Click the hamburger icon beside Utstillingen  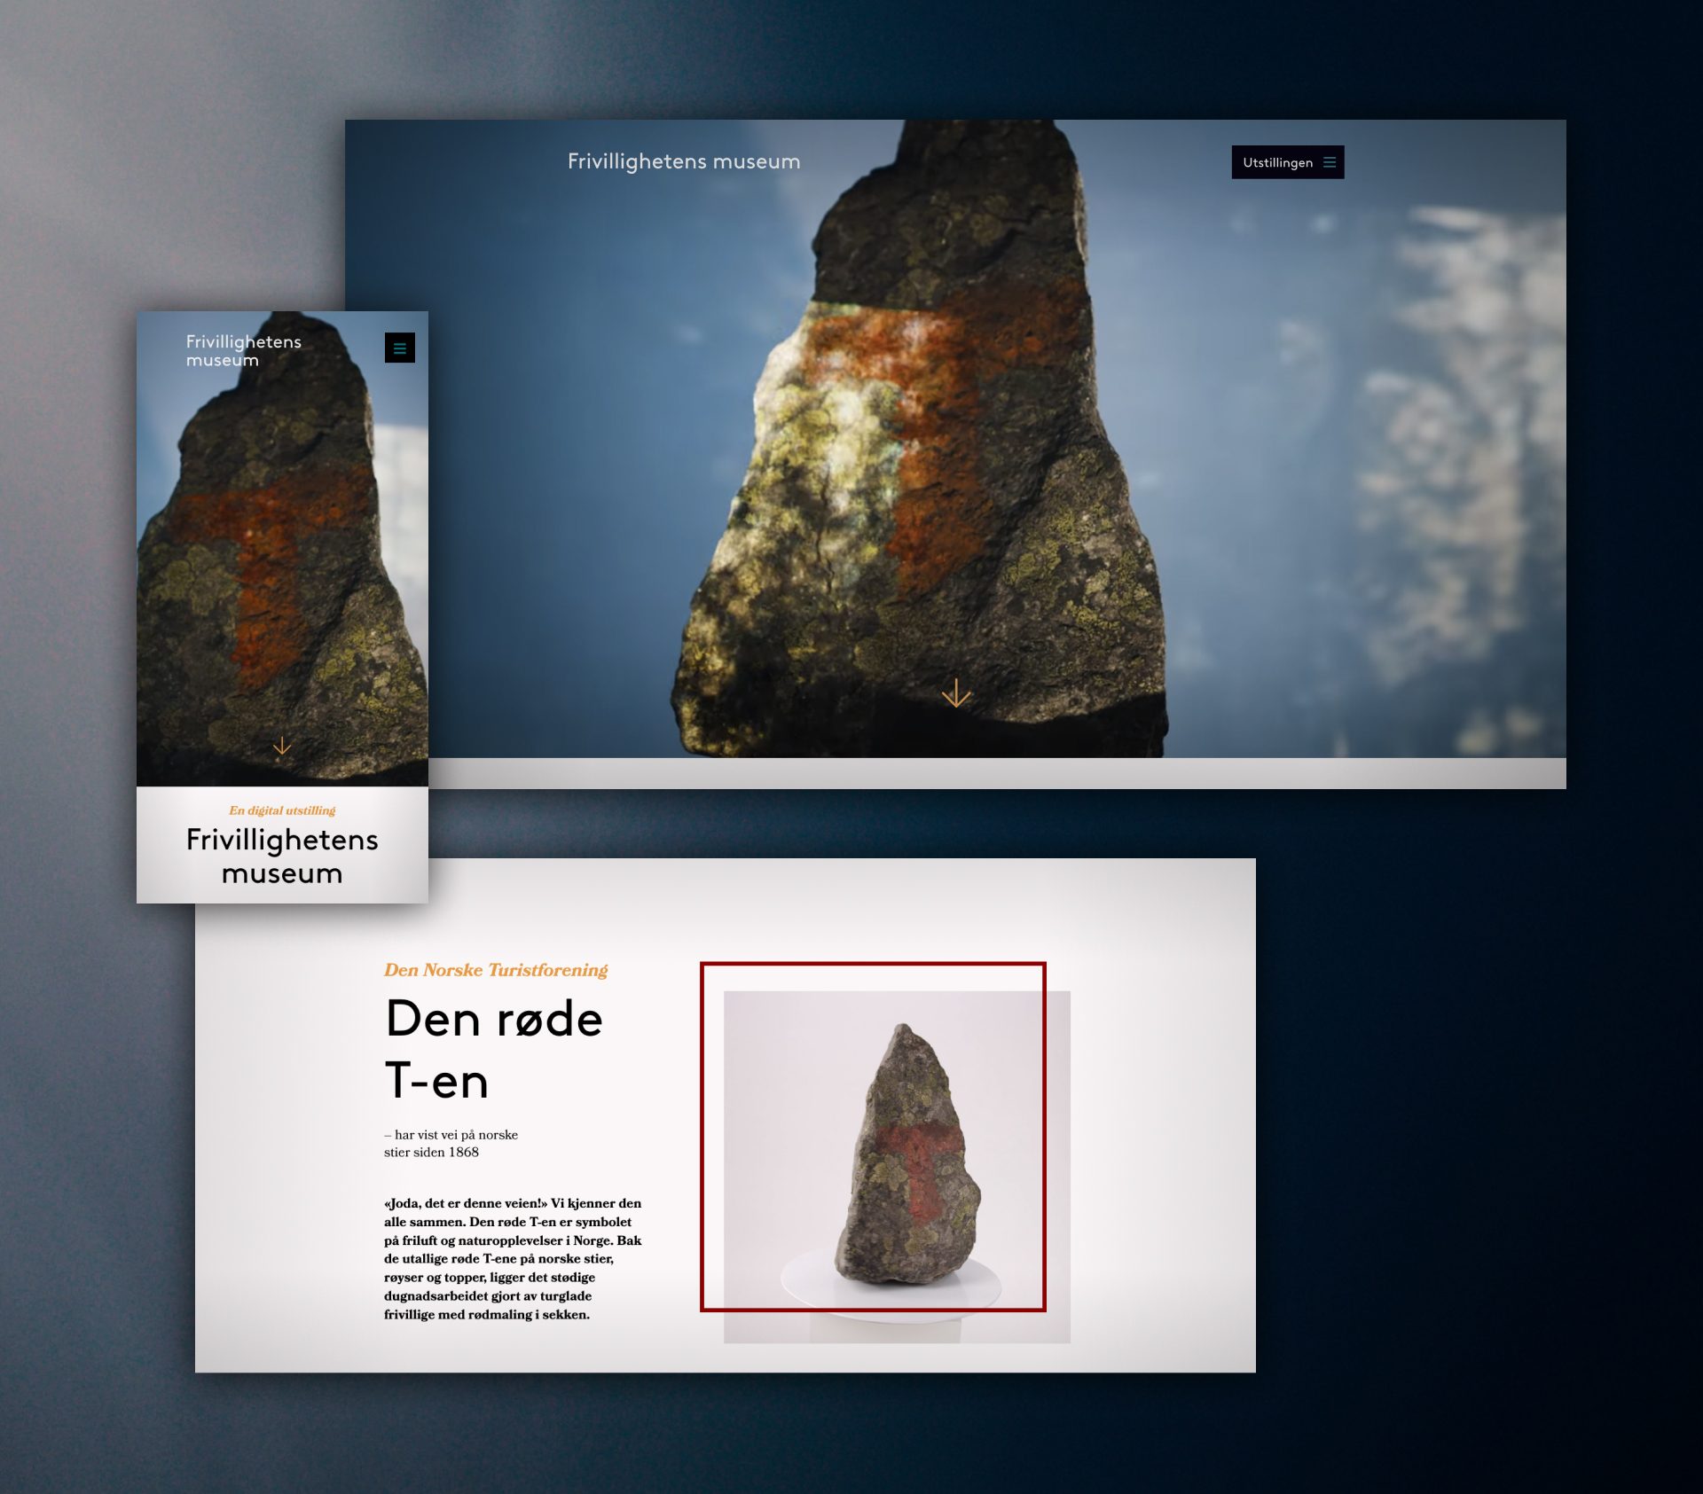coord(1329,162)
